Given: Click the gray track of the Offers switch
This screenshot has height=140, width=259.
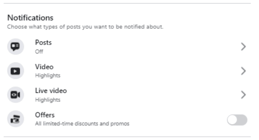Looking at the screenshot, I should pos(242,120).
